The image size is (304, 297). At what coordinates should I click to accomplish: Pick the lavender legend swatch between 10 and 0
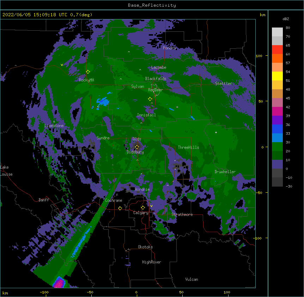[277, 164]
